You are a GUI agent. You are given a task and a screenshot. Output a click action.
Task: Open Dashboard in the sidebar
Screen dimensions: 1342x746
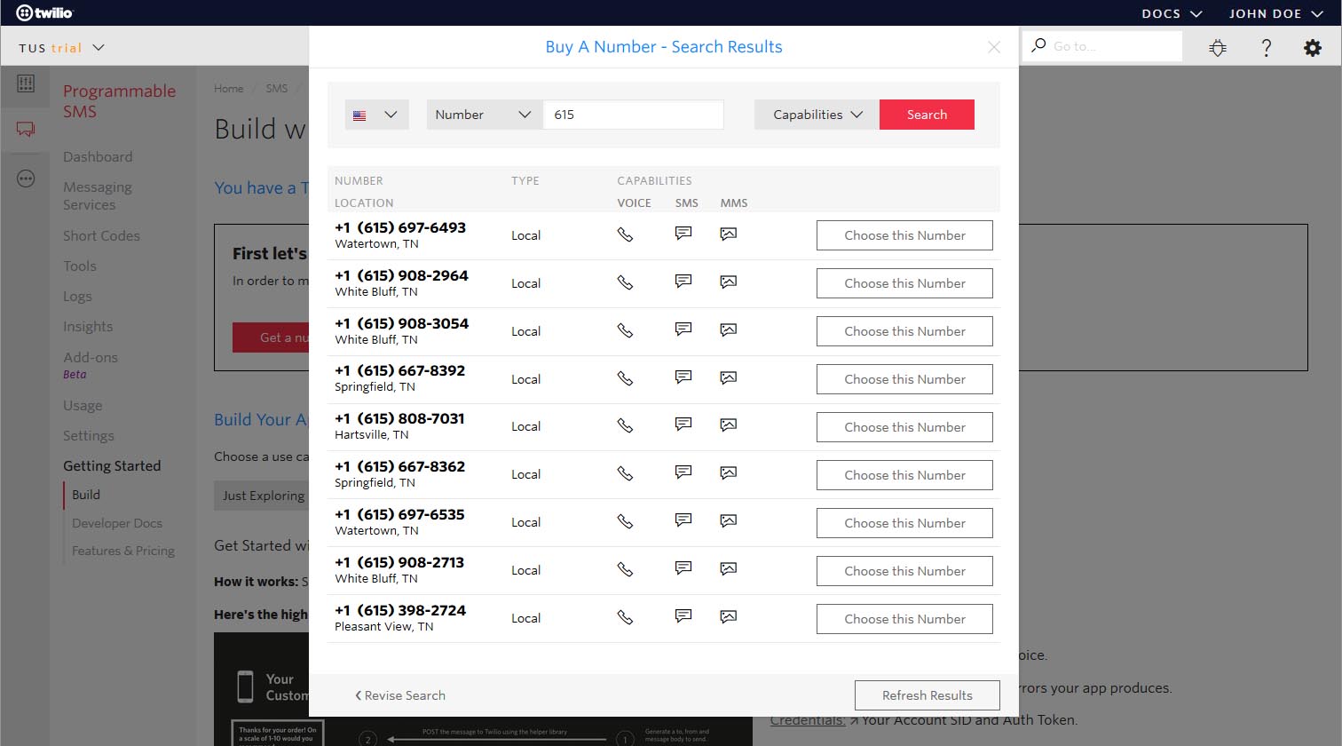tap(98, 157)
